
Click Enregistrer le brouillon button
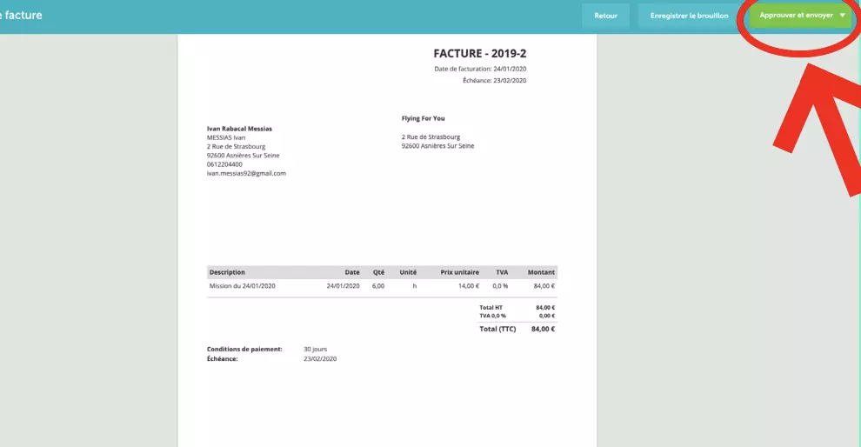pyautogui.click(x=689, y=16)
